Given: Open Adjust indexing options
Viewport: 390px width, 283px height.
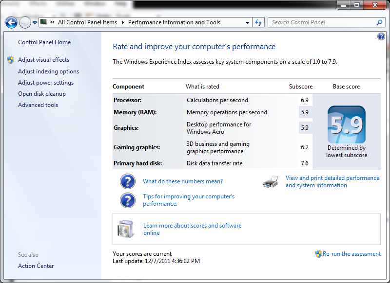Looking at the screenshot, I should [x=48, y=71].
